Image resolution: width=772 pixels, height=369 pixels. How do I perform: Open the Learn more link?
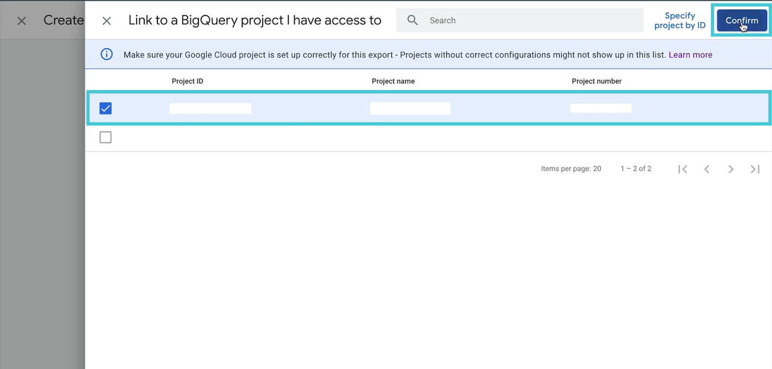pos(690,55)
